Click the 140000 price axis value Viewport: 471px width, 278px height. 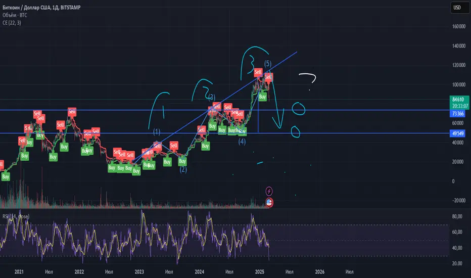pyautogui.click(x=459, y=46)
